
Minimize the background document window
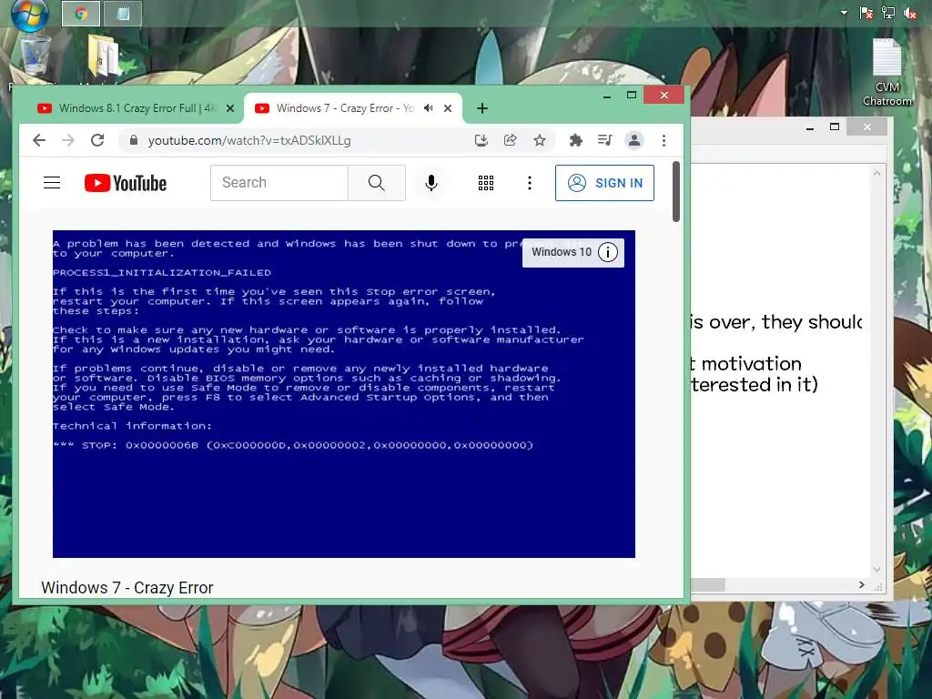tap(809, 127)
